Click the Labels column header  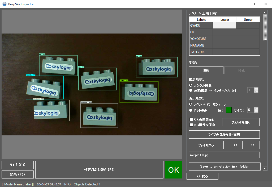coord(201,19)
